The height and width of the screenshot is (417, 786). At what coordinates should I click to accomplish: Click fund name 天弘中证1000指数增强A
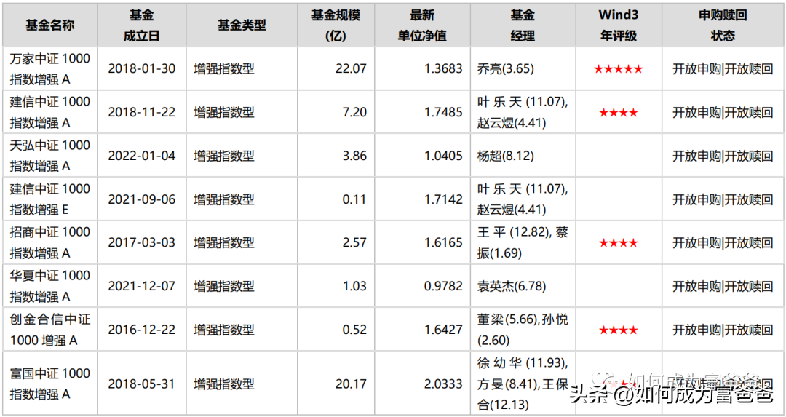(x=49, y=156)
